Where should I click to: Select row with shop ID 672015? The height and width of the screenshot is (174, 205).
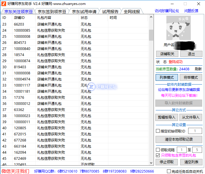[x=75, y=134]
